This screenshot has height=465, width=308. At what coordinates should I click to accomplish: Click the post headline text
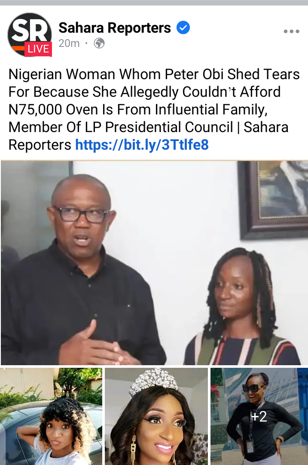pyautogui.click(x=154, y=109)
